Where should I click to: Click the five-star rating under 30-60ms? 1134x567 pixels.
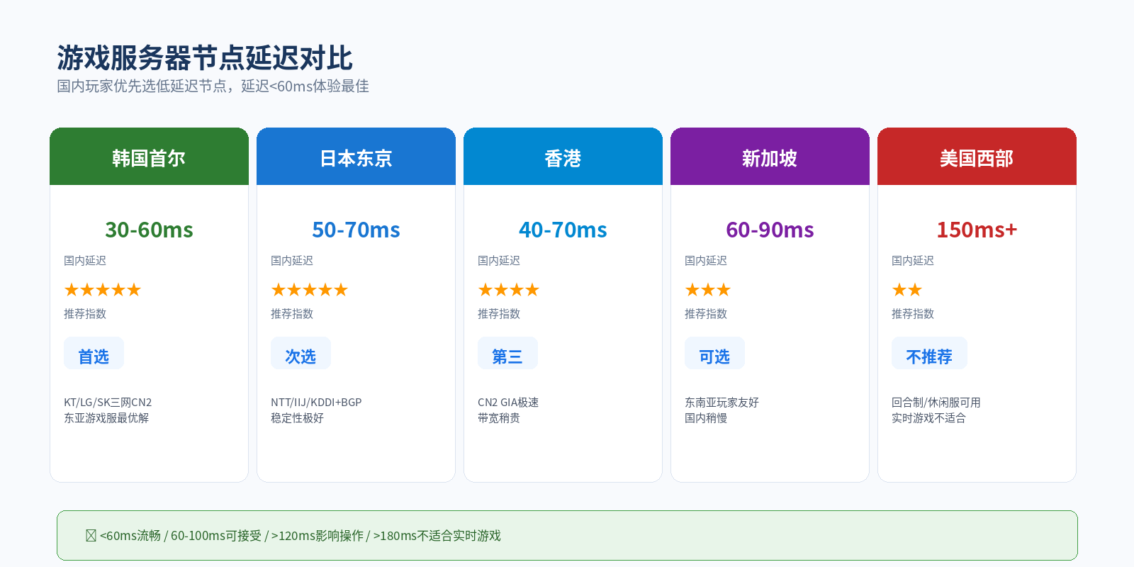click(103, 290)
